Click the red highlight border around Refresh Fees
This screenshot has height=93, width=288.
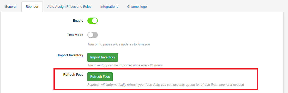[x=156, y=69]
